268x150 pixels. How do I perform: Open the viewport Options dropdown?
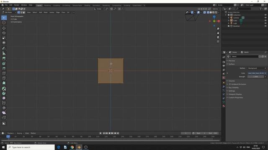pos(216,9)
